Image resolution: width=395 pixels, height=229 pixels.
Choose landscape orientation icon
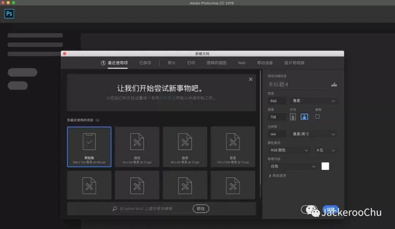click(304, 117)
